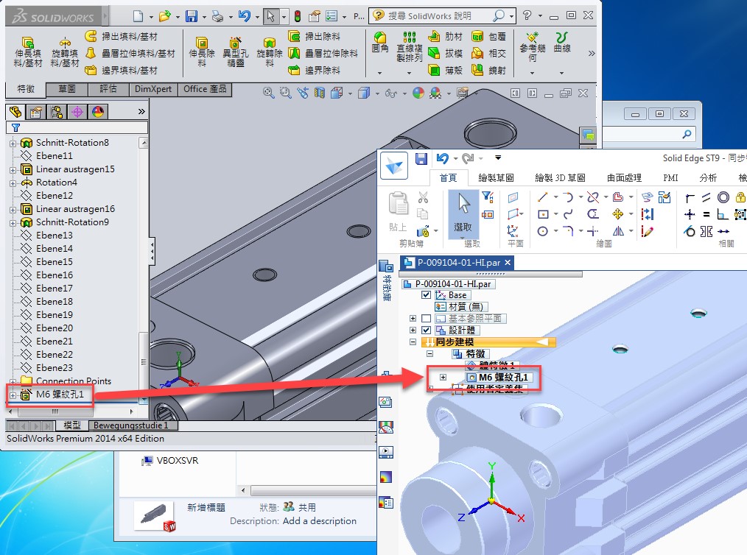Select the 肋材 rib tool

click(445, 36)
